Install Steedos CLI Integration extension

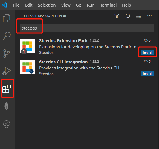coord(148,74)
